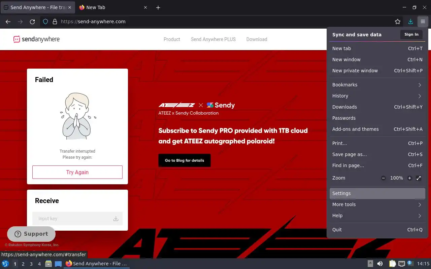Open the Download nav link

click(x=257, y=39)
